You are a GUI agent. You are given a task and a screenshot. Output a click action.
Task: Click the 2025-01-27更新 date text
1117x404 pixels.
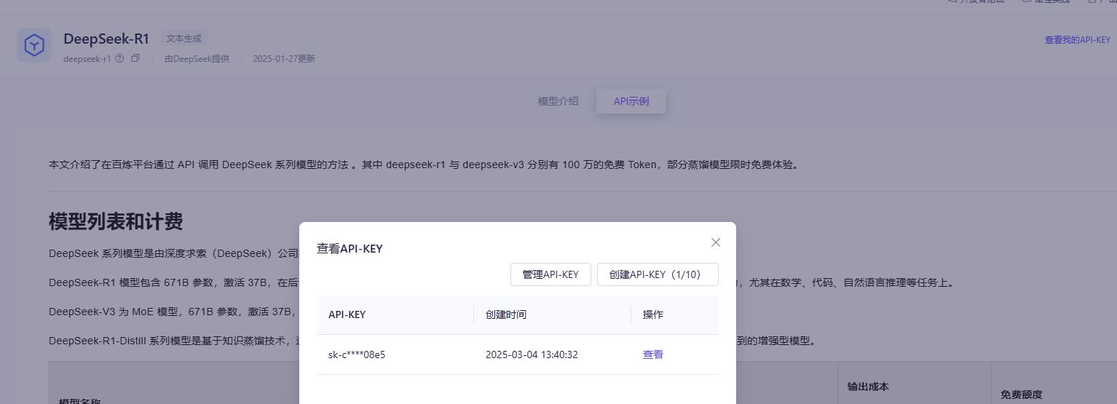pos(284,59)
